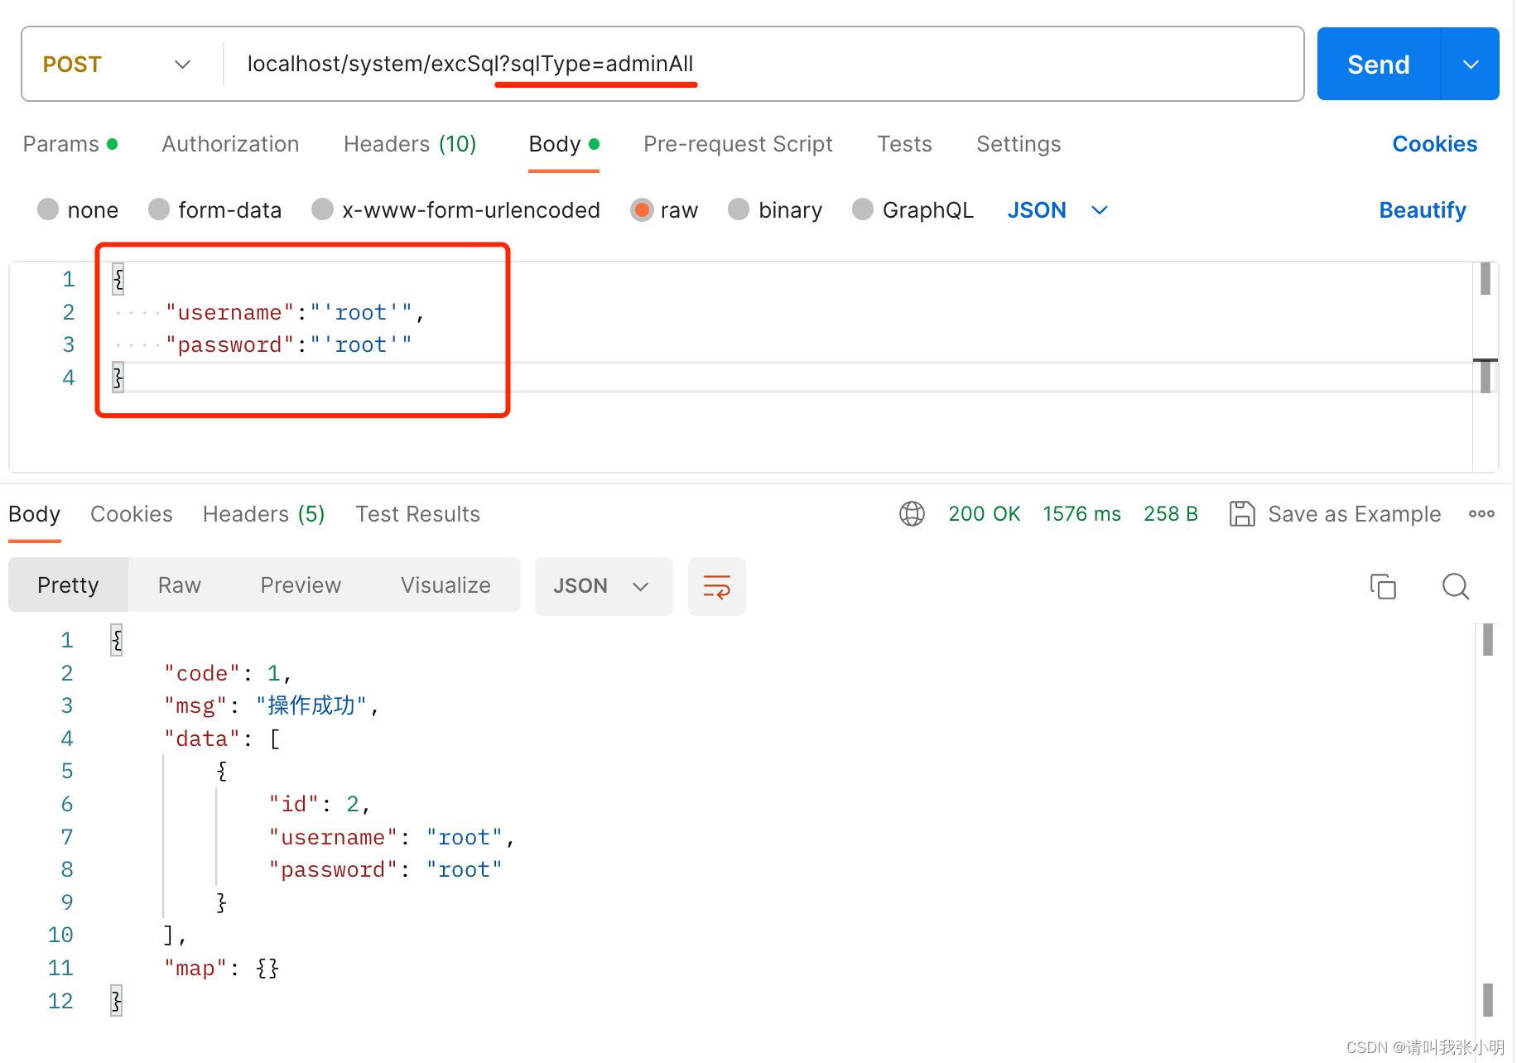Search within the response body
Viewport: 1517px width, 1063px height.
1455,586
